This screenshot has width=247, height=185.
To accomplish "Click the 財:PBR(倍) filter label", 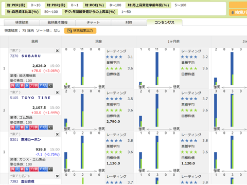I will (56, 5).
